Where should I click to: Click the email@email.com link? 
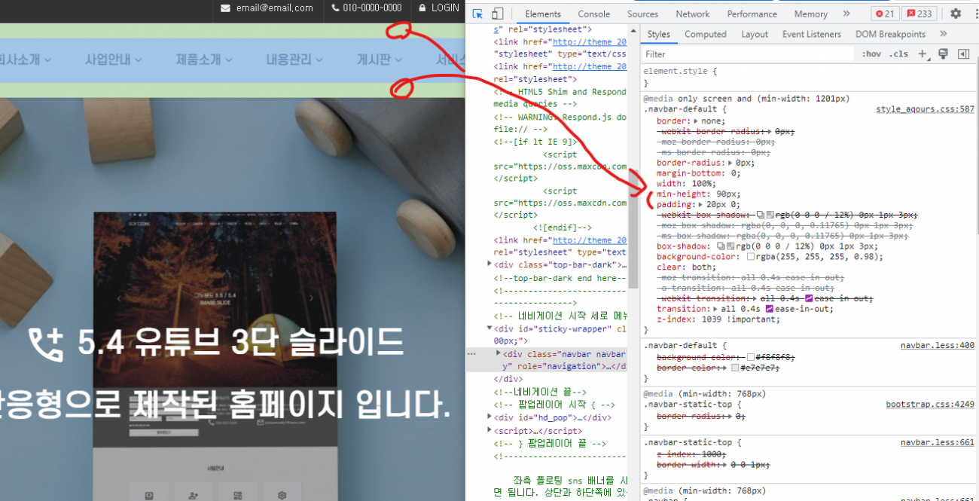click(275, 8)
